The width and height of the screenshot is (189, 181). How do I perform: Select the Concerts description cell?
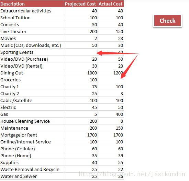[32, 24]
